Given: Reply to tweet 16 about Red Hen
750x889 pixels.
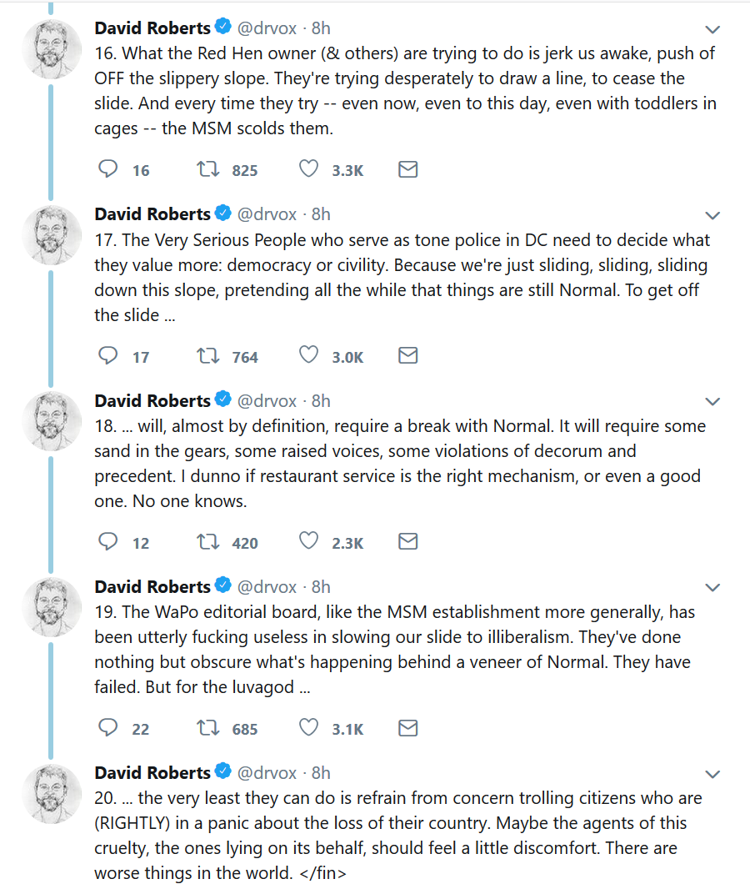Looking at the screenshot, I should 108,169.
